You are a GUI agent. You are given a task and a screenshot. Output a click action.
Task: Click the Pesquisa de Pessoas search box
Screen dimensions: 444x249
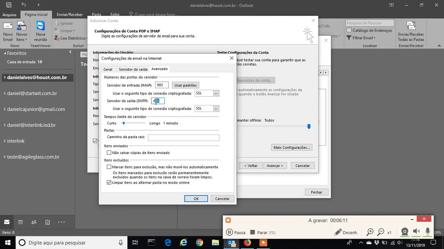370,23
